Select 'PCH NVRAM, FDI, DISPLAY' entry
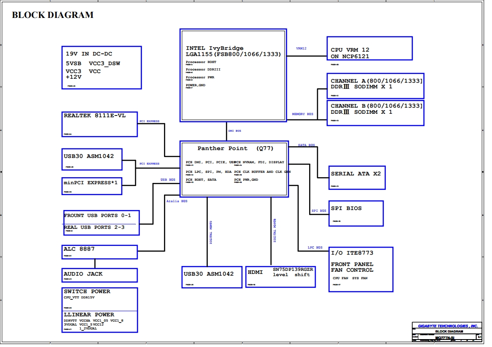 [259, 162]
